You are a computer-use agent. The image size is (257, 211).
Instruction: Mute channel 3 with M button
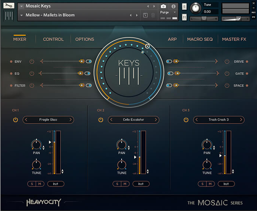click(210, 184)
